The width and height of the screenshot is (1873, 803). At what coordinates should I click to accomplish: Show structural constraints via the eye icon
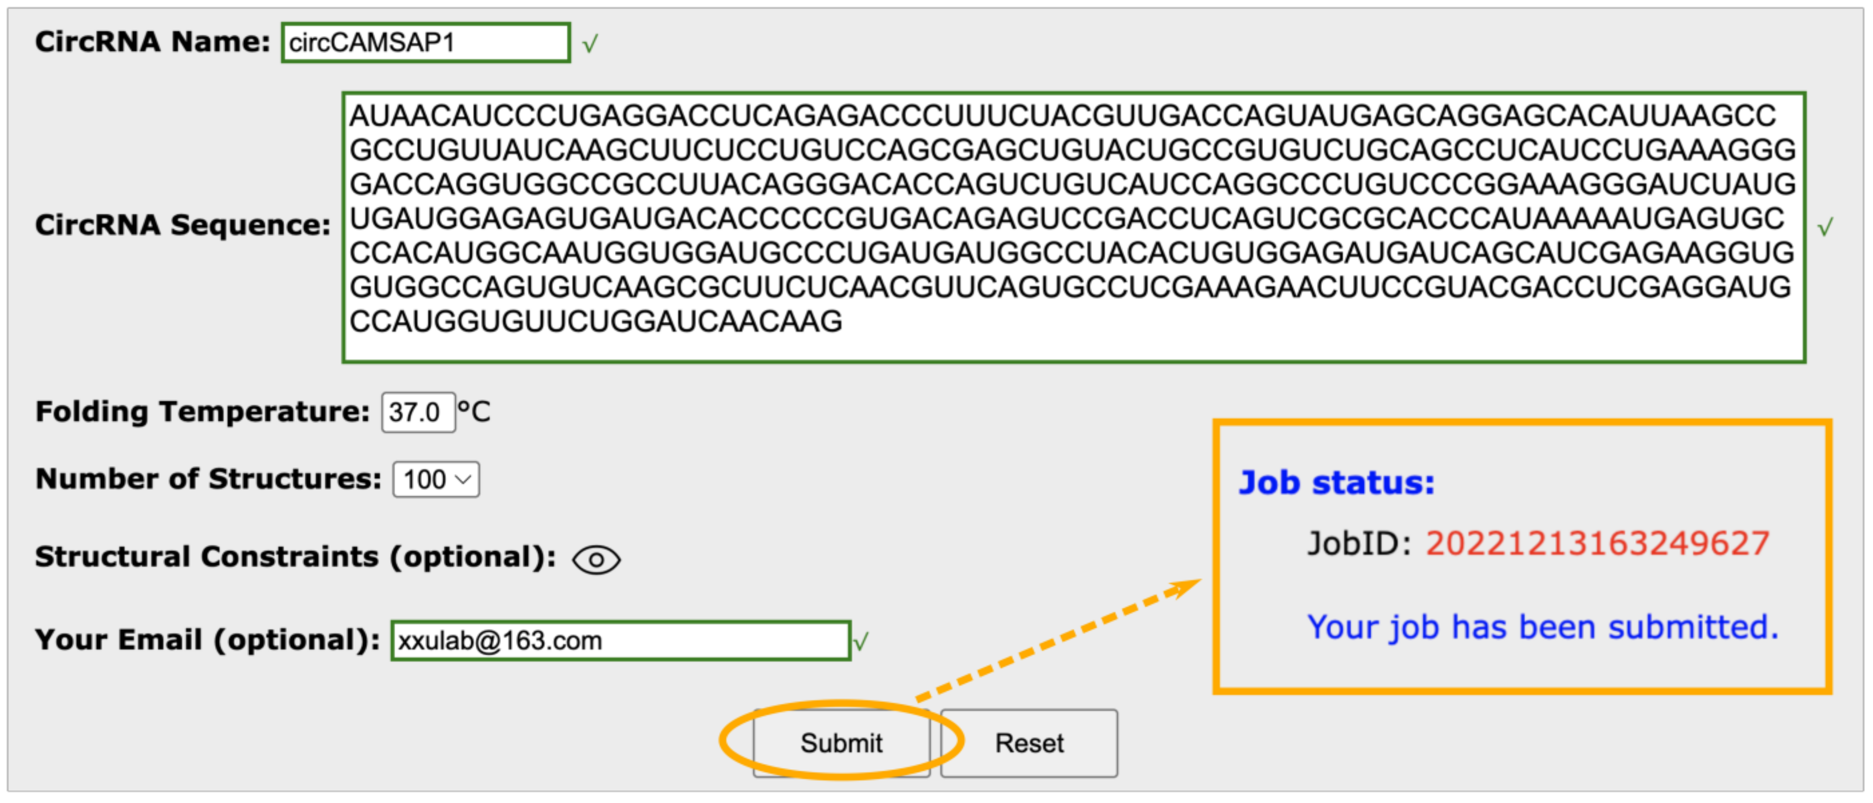click(596, 560)
